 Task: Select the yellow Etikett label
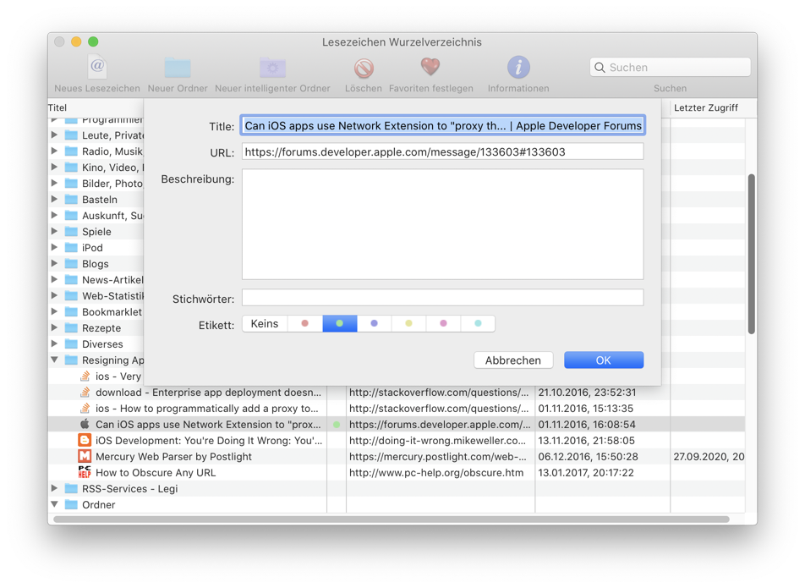[408, 323]
